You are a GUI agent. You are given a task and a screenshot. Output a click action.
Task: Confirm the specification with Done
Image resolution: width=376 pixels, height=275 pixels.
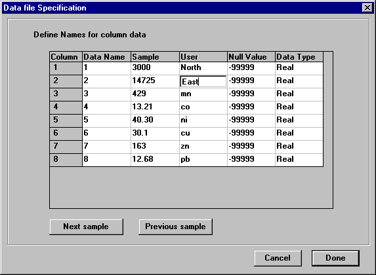pos(335,258)
